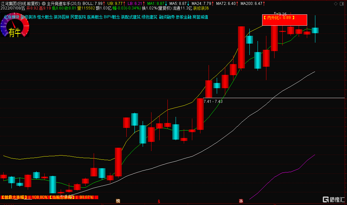Open the 恒大概念 concept tag

45,17
